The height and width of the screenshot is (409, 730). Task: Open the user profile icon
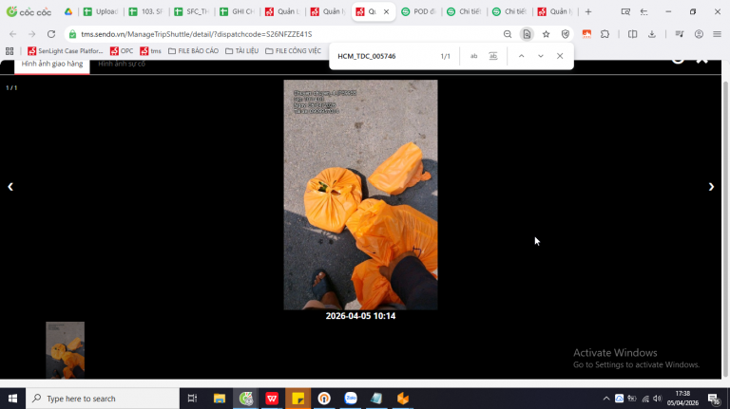(699, 34)
